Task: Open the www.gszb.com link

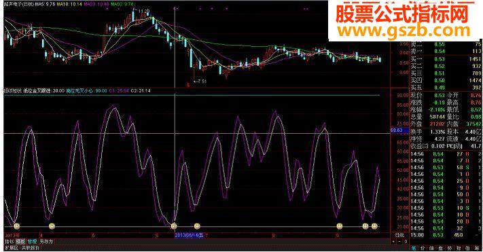Action: [404, 31]
